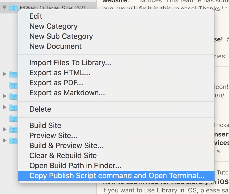This screenshot has height=194, width=229.
Task: Choose Edit from the context menu
Action: 36,16
